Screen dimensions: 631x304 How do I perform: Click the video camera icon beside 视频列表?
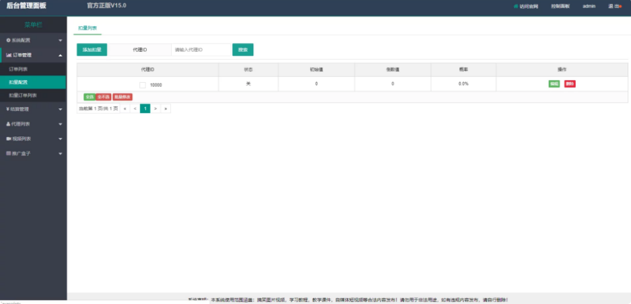click(9, 139)
